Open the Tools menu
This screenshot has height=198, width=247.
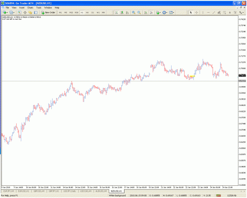pyautogui.click(x=39, y=8)
